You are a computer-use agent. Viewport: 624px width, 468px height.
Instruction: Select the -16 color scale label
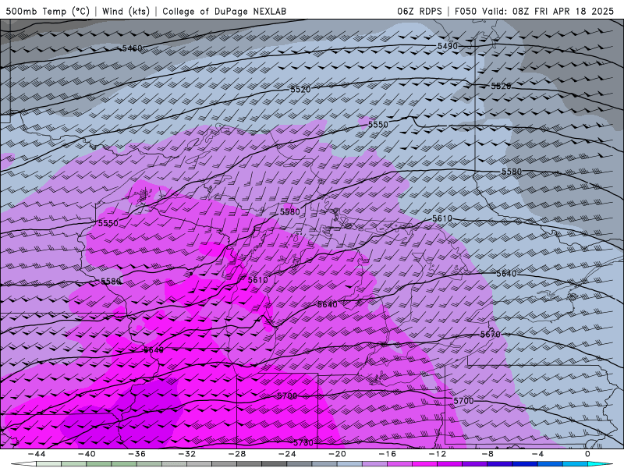point(387,454)
